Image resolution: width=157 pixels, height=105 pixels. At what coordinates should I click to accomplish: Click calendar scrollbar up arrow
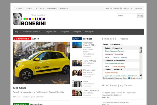(141, 48)
